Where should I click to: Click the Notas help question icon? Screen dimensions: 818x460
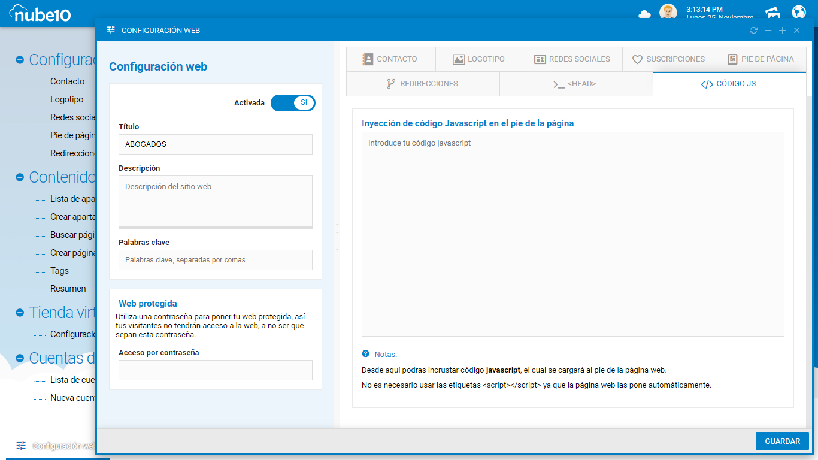366,354
